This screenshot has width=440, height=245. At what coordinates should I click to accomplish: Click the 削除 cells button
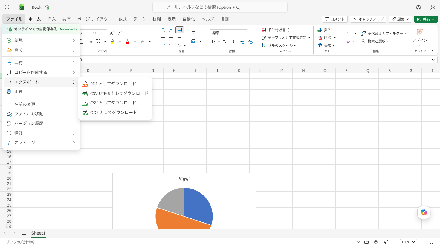coord(324,38)
